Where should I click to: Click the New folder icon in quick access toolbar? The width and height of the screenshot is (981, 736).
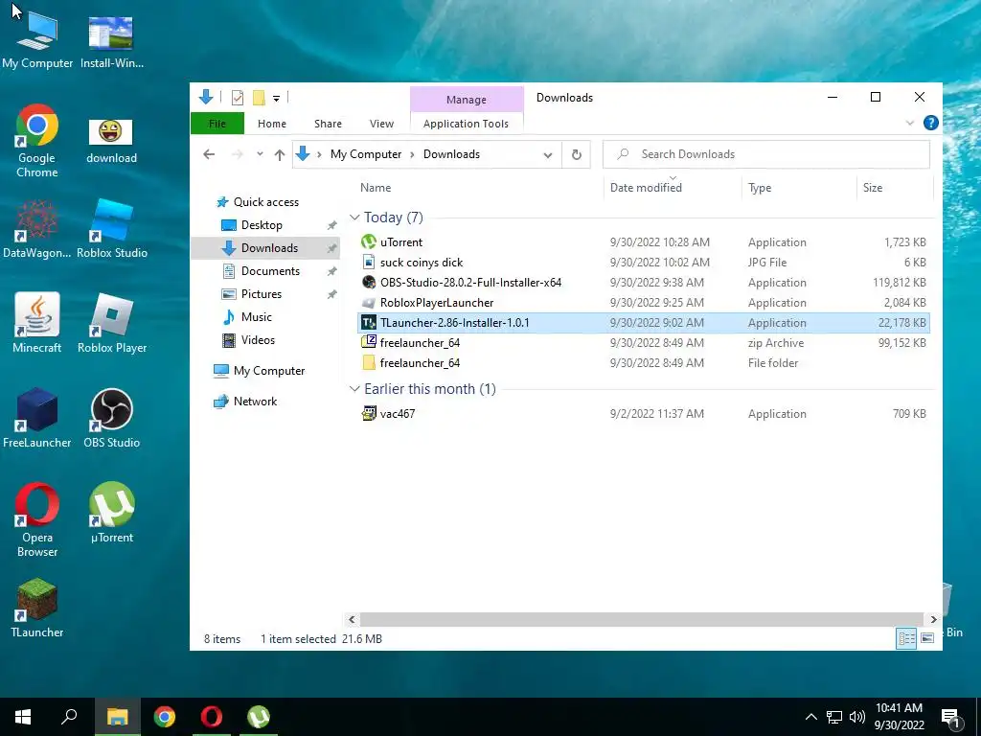[x=259, y=98]
